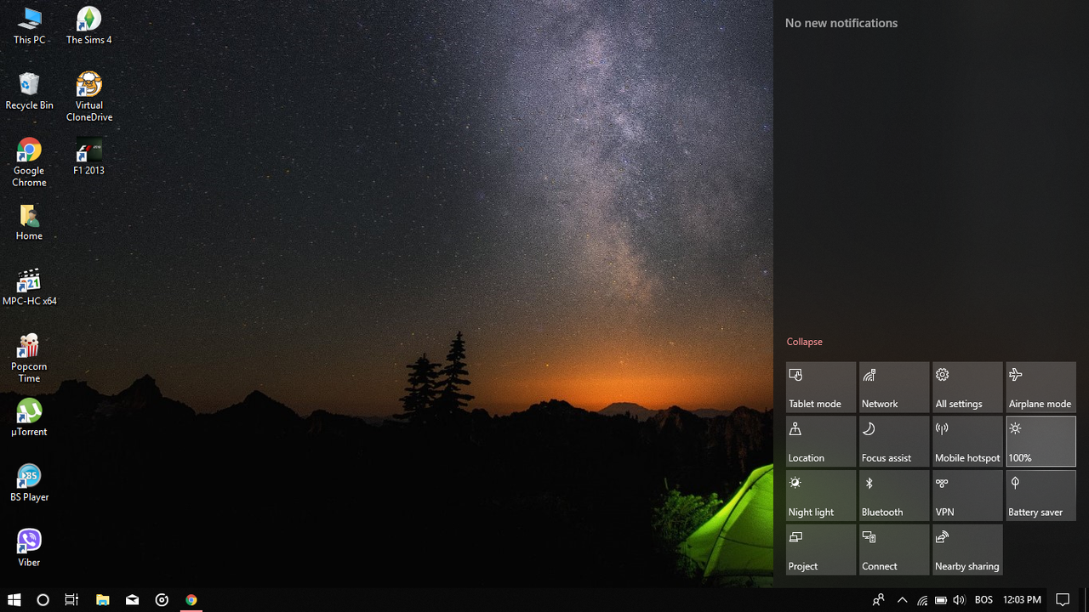Click the Show desktop strip
This screenshot has width=1089, height=612.
point(1086,600)
